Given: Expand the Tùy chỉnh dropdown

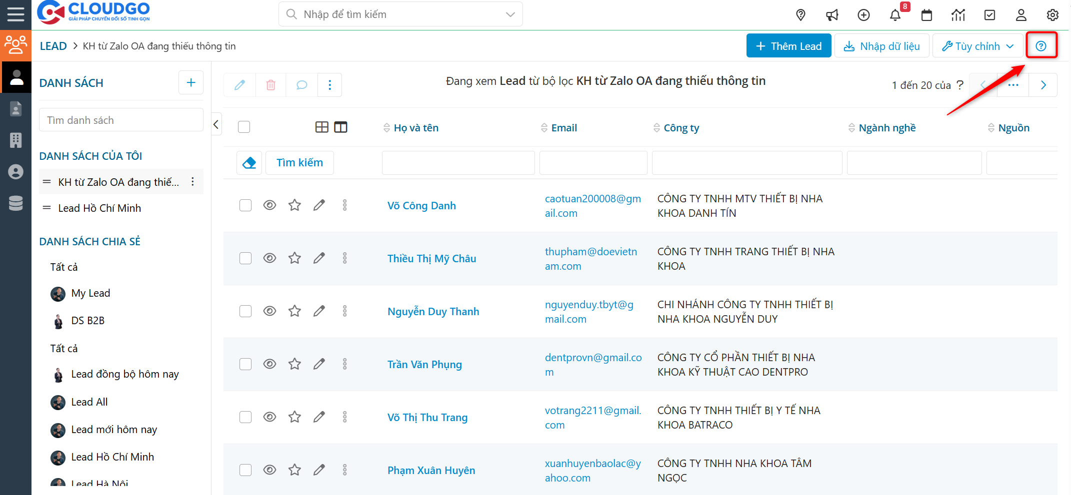Looking at the screenshot, I should click(977, 46).
